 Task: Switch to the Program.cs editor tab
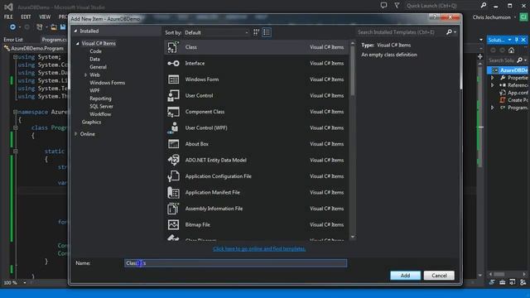click(x=54, y=40)
